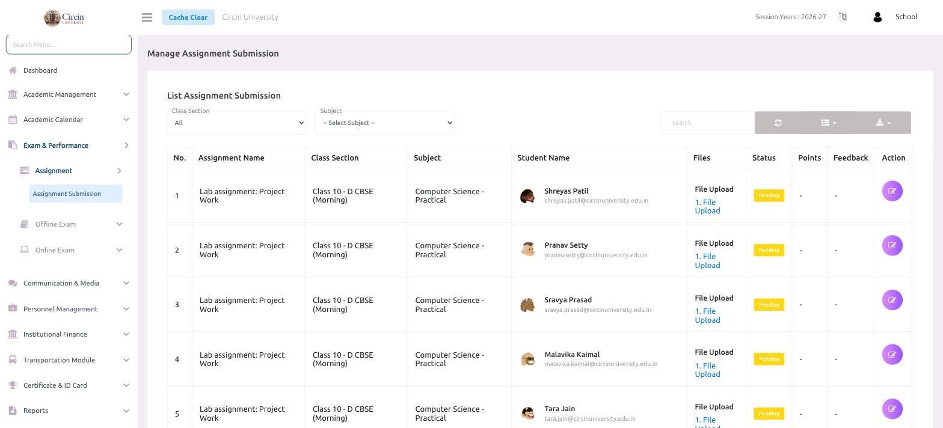This screenshot has width=943, height=428.
Task: Click the Assignment list icon
Action: (x=25, y=170)
